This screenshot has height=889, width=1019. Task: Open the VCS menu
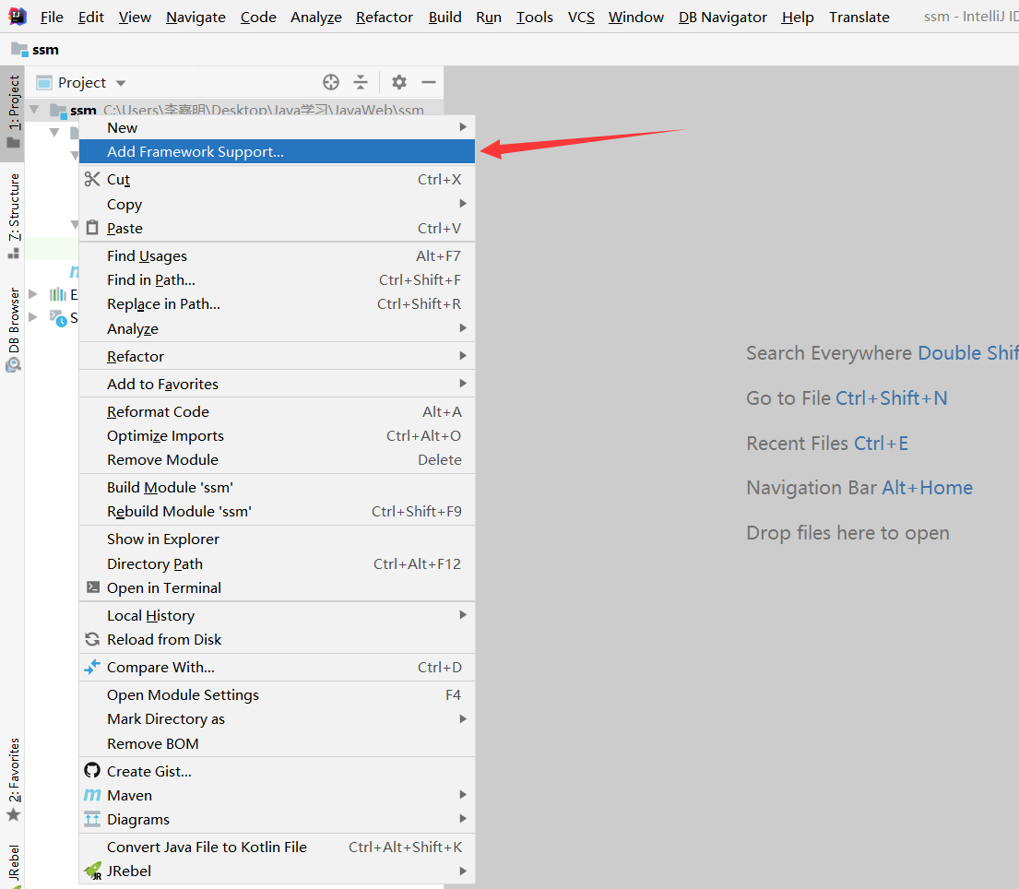click(581, 17)
